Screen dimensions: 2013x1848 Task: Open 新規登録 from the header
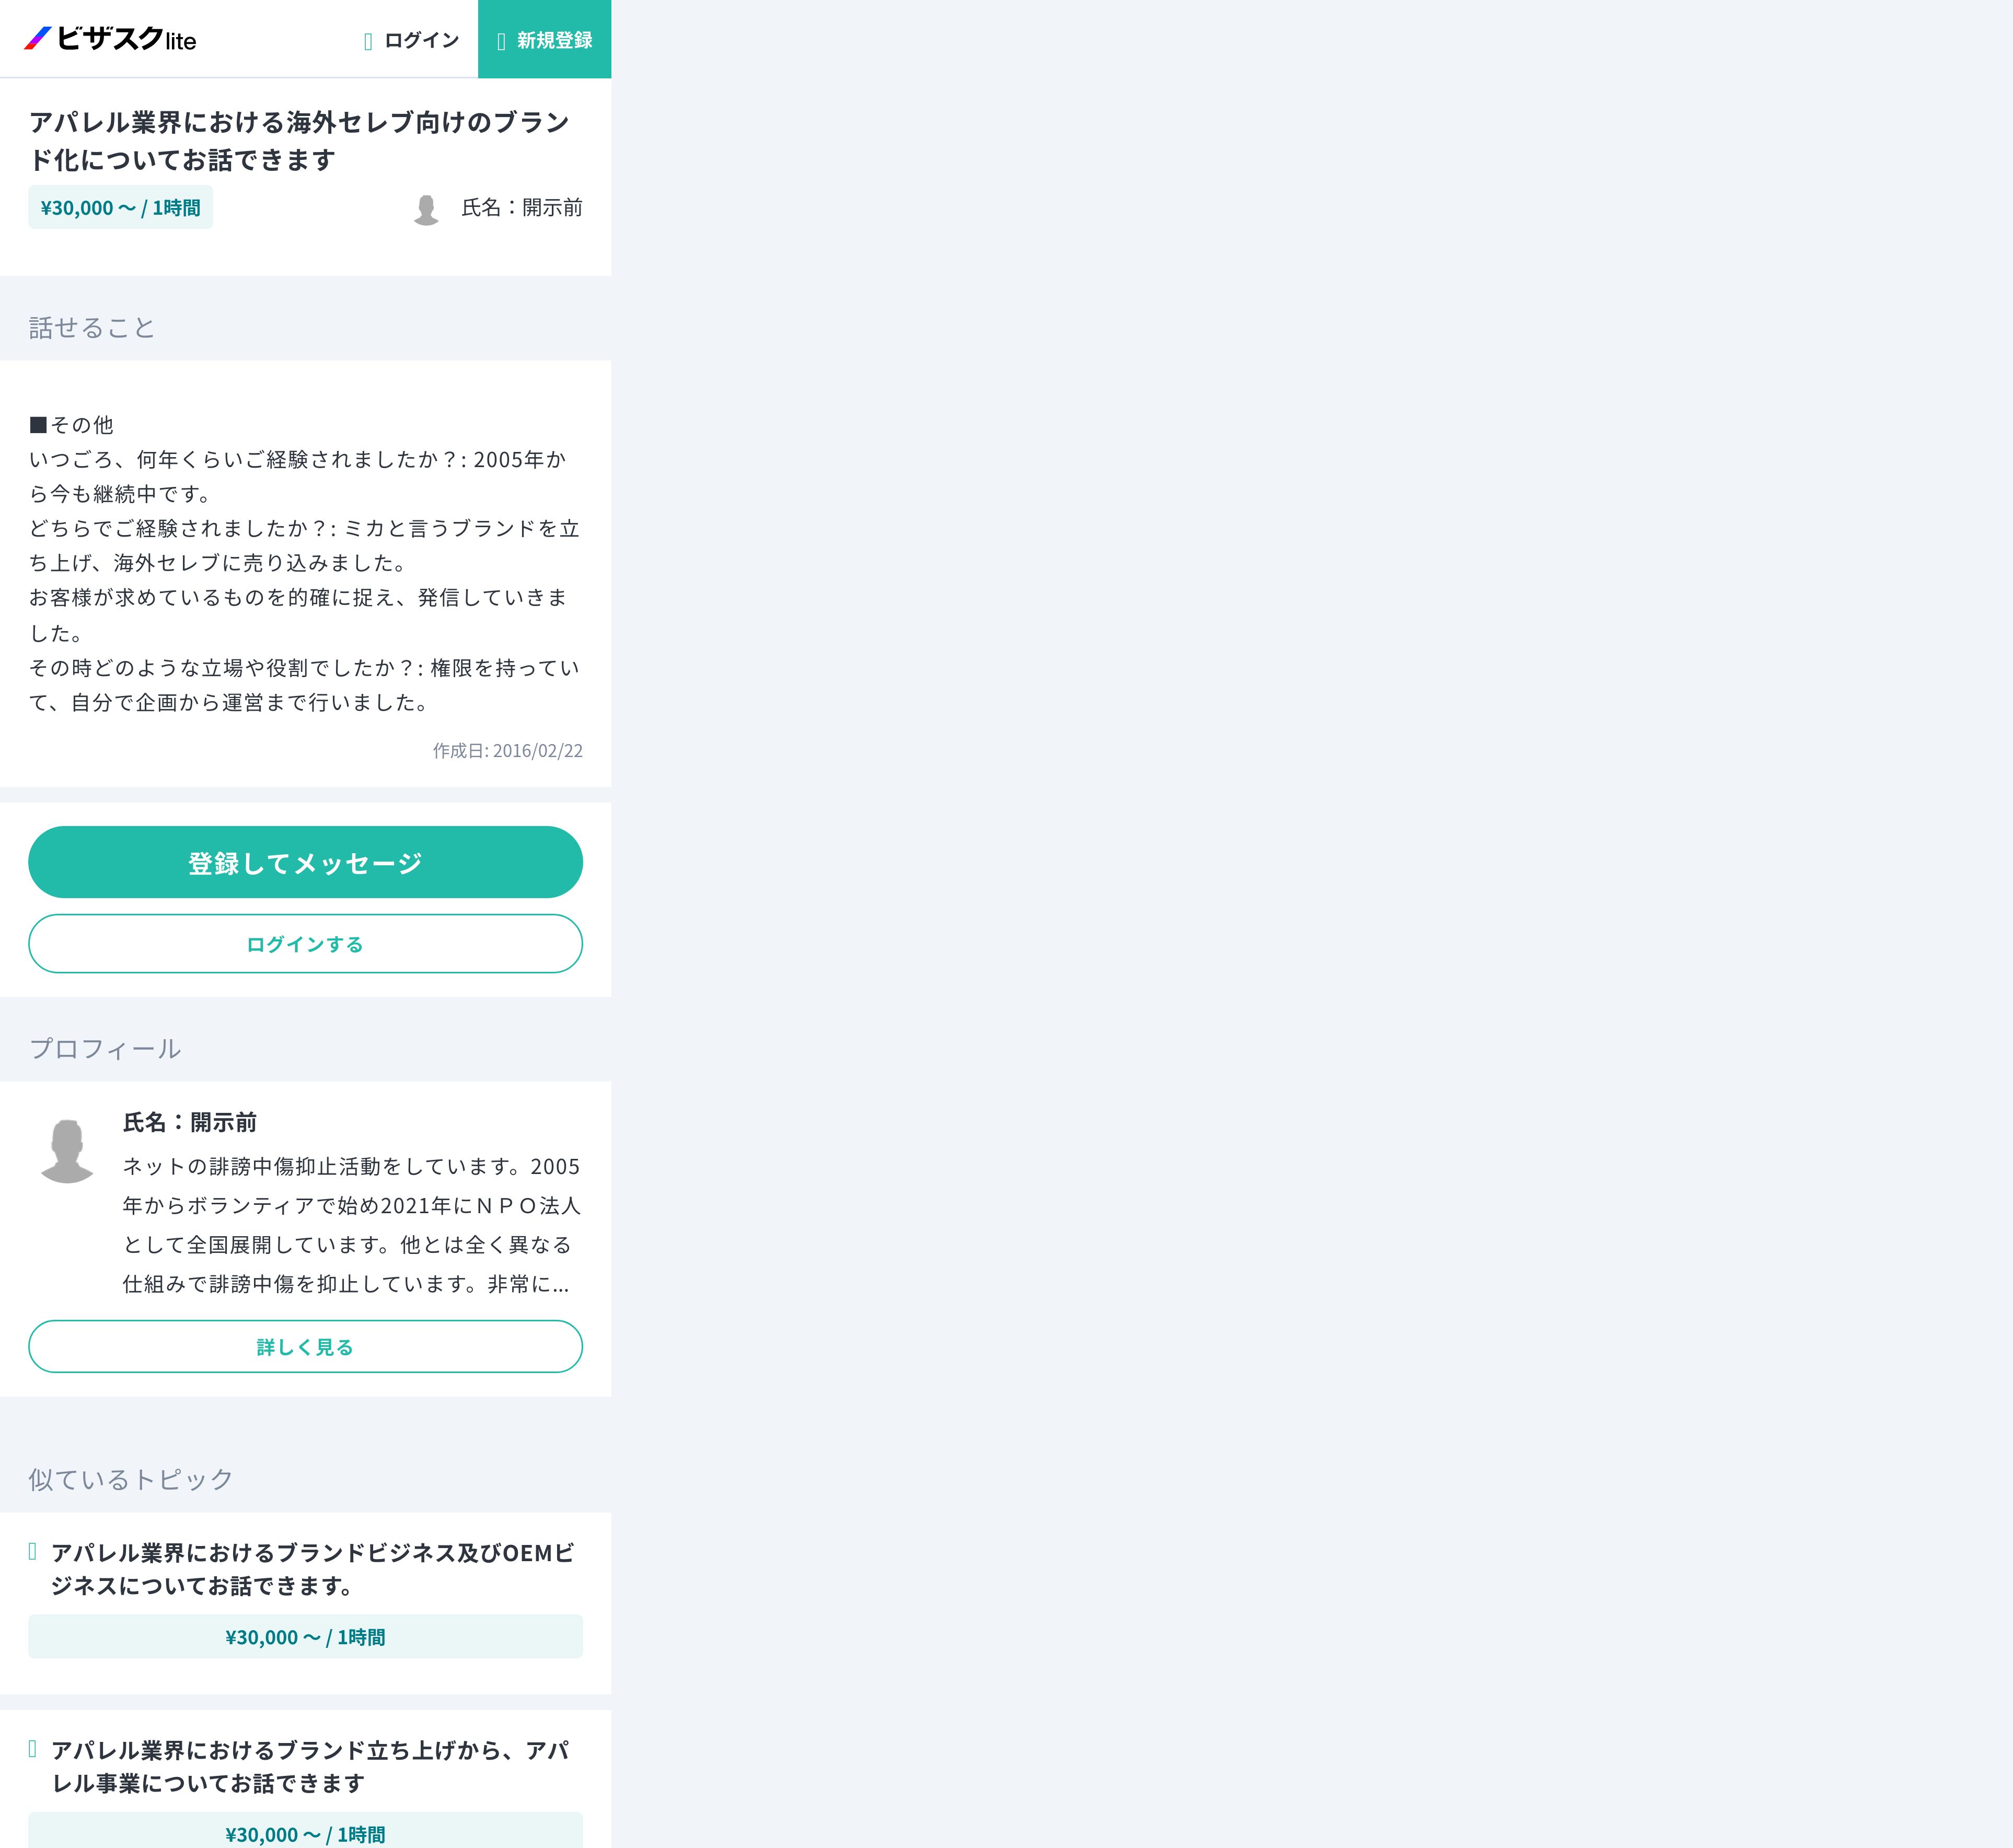point(554,40)
